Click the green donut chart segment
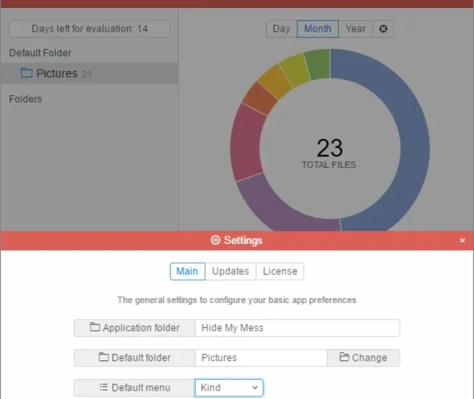The height and width of the screenshot is (399, 474). [x=318, y=64]
